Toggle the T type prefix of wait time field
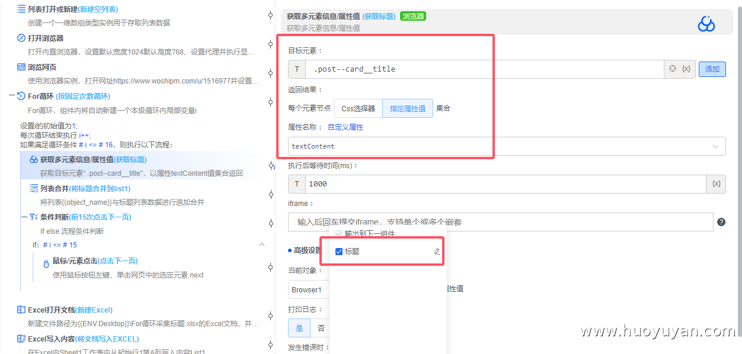Screen dimensions: 742x354 coord(297,184)
